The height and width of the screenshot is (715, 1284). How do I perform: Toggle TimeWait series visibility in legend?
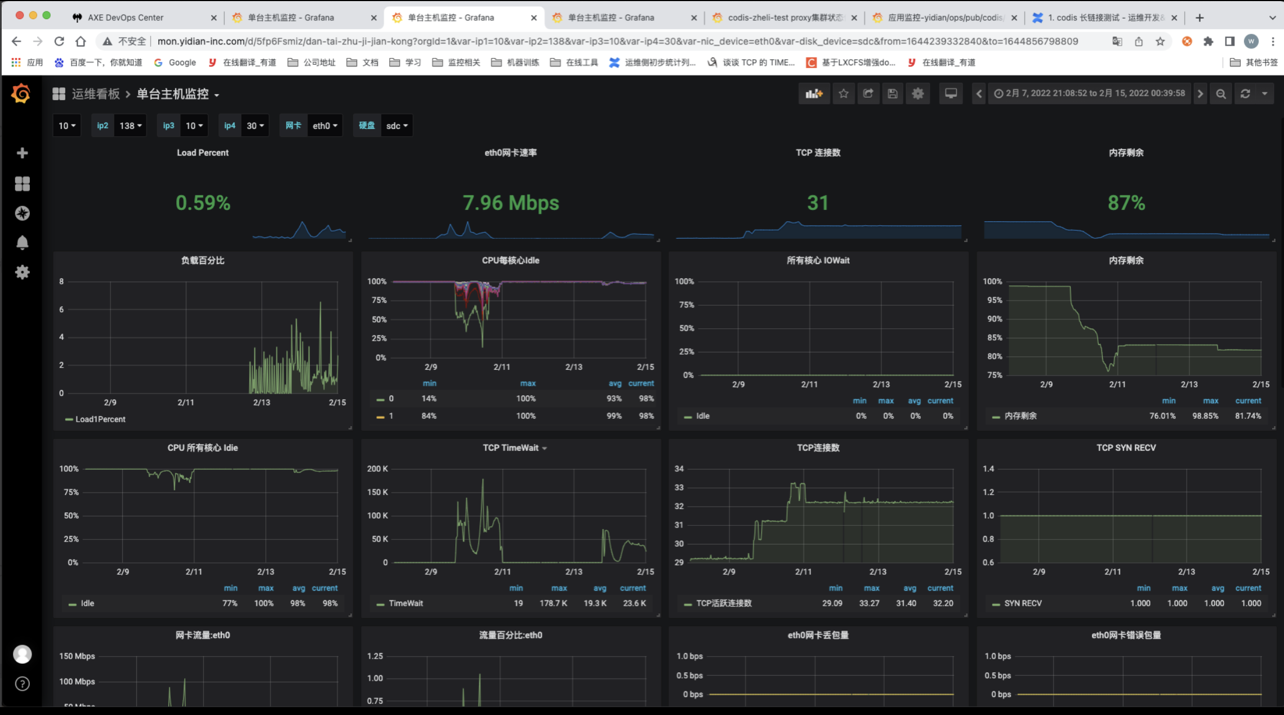[405, 604]
